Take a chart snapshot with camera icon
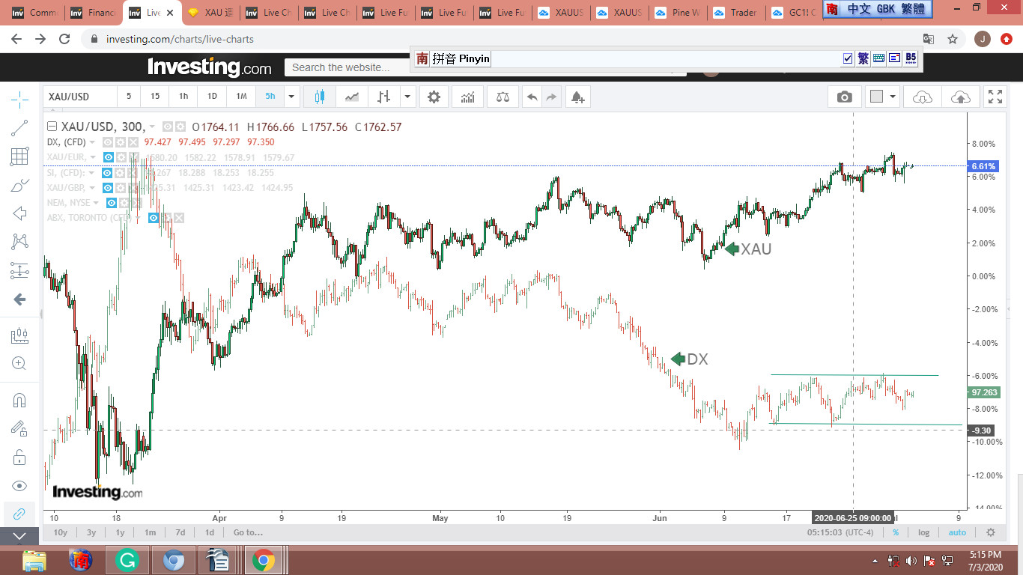The image size is (1023, 575). tap(845, 97)
